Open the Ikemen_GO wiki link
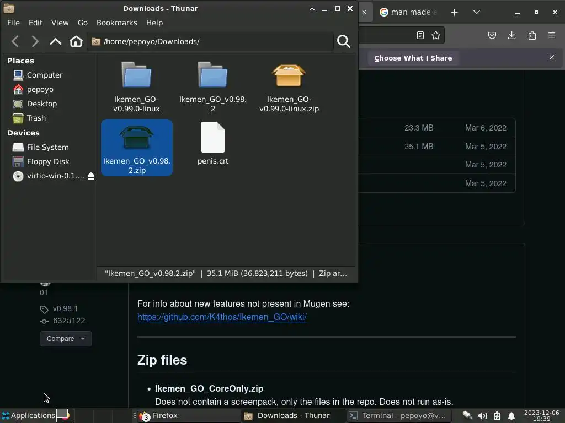 [x=222, y=317]
